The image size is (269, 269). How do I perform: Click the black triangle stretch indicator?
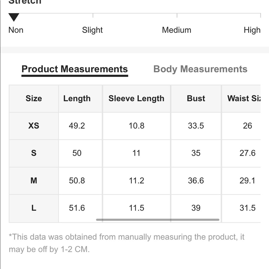[x=14, y=17]
